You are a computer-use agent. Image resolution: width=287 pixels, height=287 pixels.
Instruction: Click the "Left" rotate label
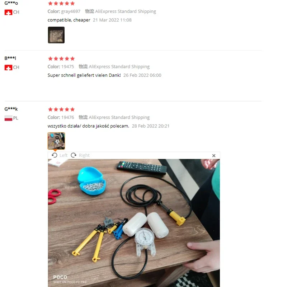click(63, 155)
